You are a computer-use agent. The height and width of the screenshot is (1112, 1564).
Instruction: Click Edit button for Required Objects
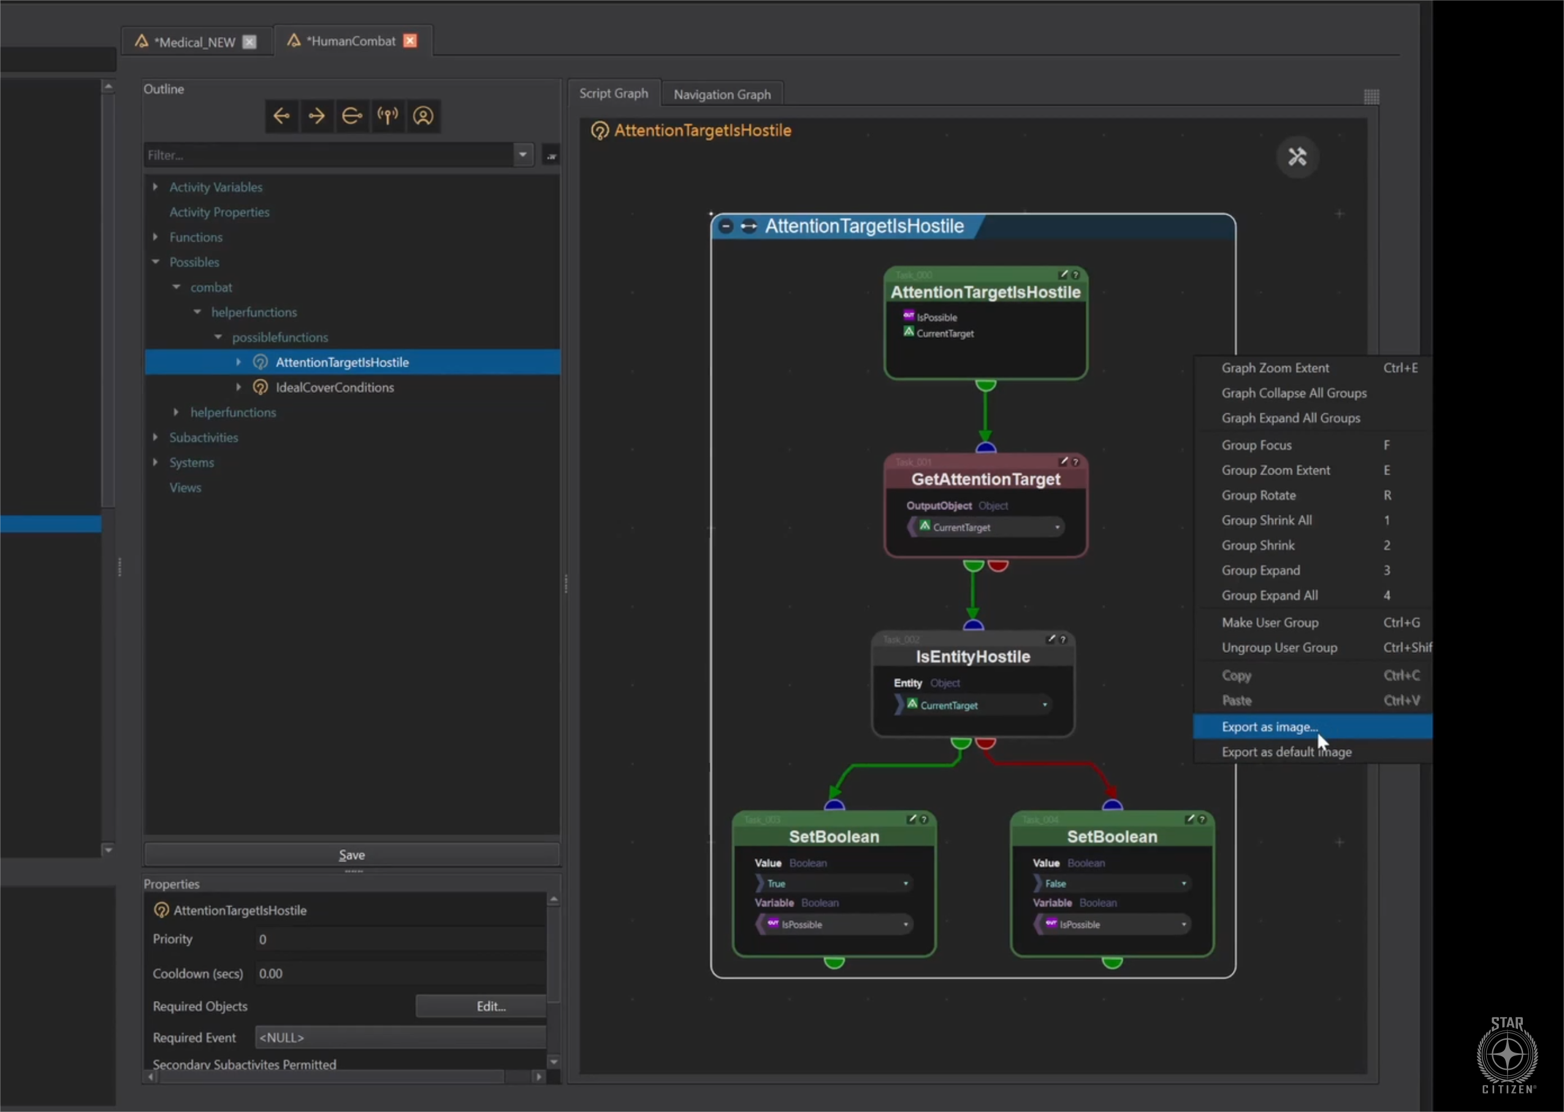tap(490, 1006)
